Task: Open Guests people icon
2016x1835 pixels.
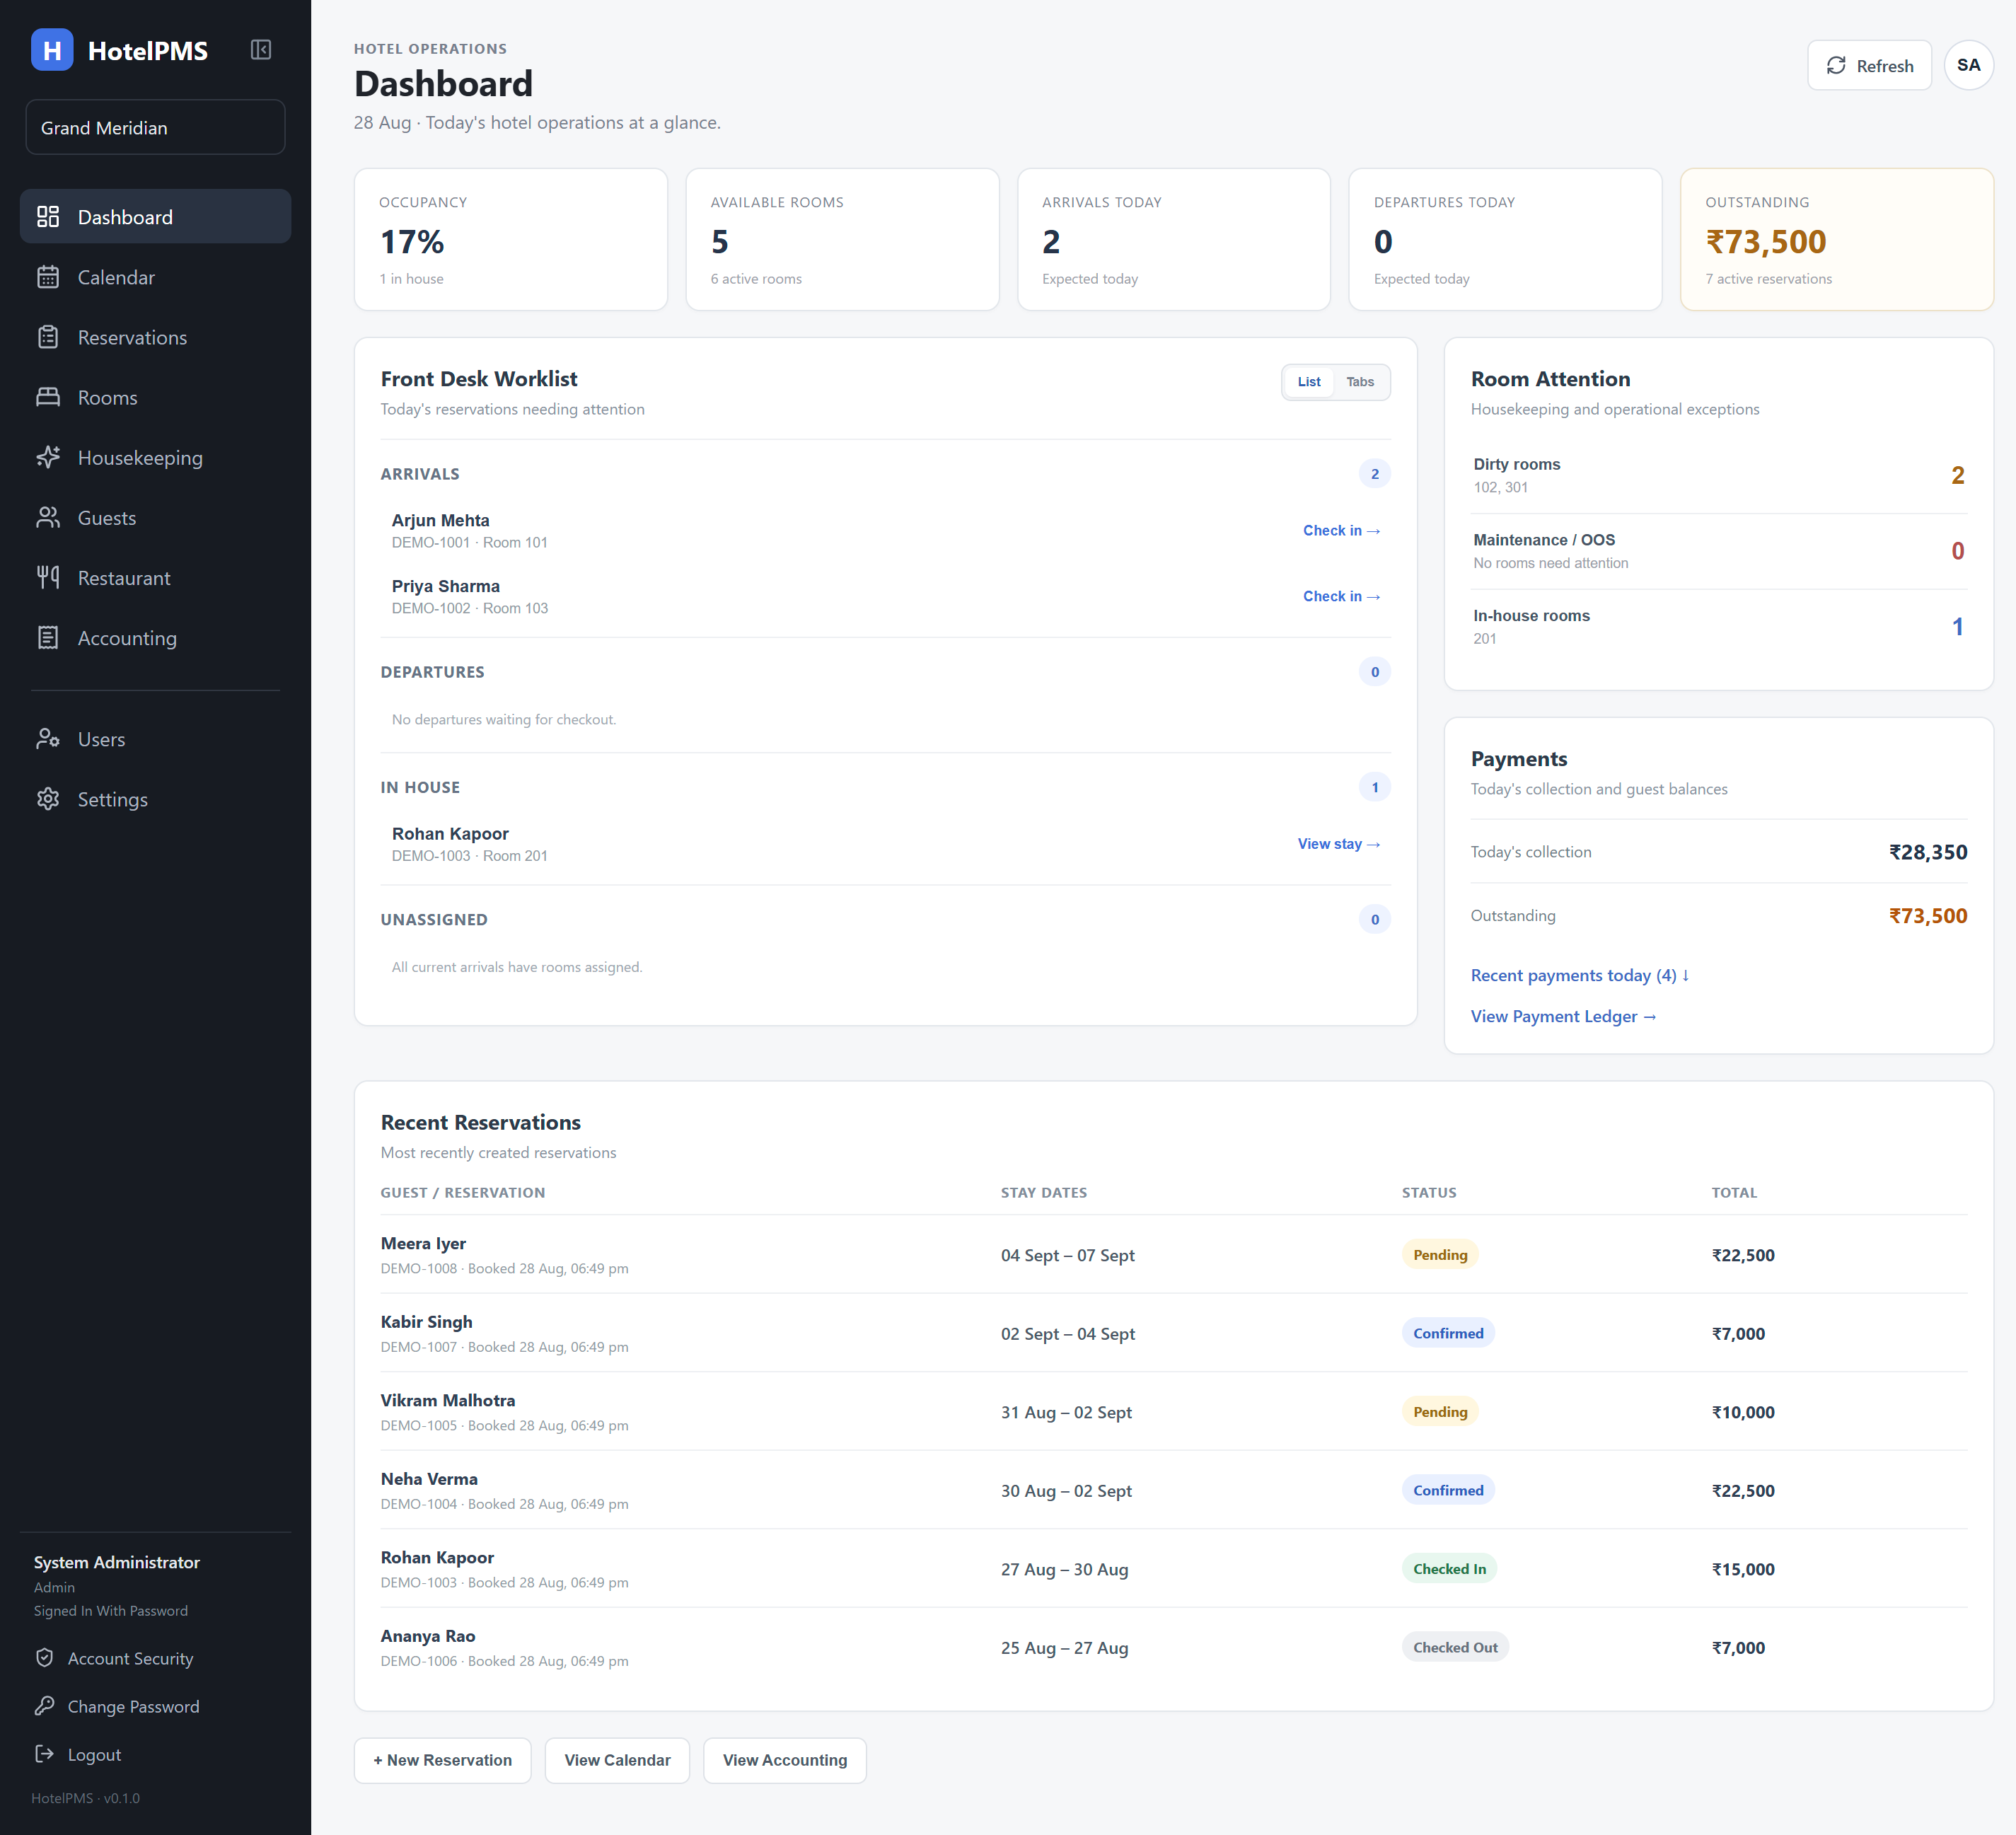Action: coord(48,517)
